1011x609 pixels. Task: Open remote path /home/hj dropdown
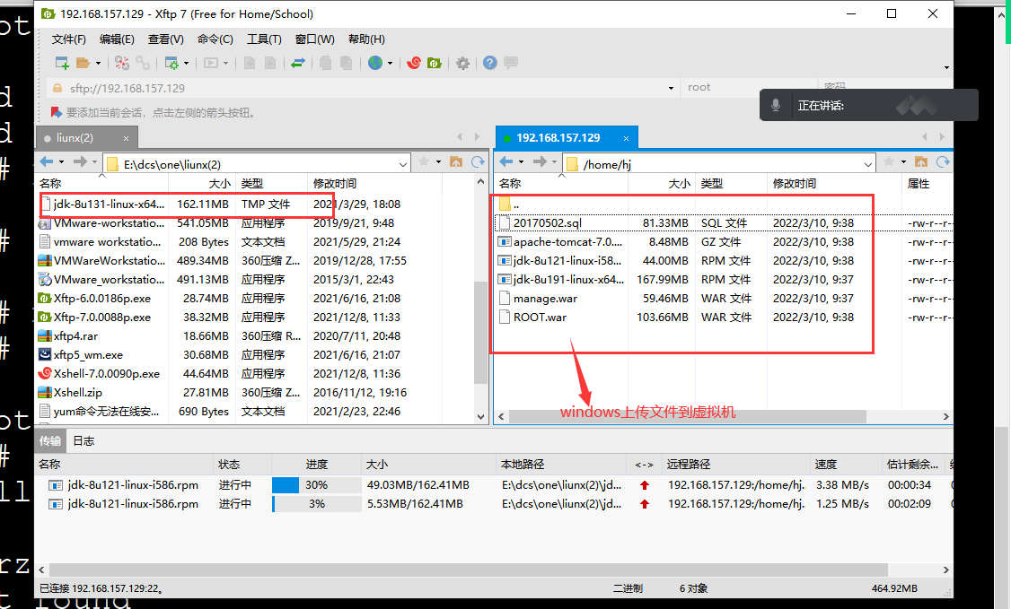point(868,165)
